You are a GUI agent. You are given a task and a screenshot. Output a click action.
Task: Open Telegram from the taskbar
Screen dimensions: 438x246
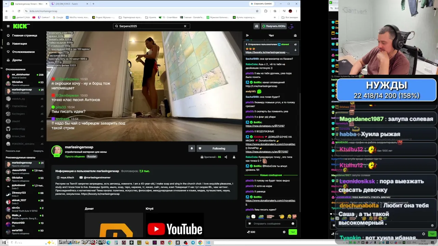pos(193,243)
